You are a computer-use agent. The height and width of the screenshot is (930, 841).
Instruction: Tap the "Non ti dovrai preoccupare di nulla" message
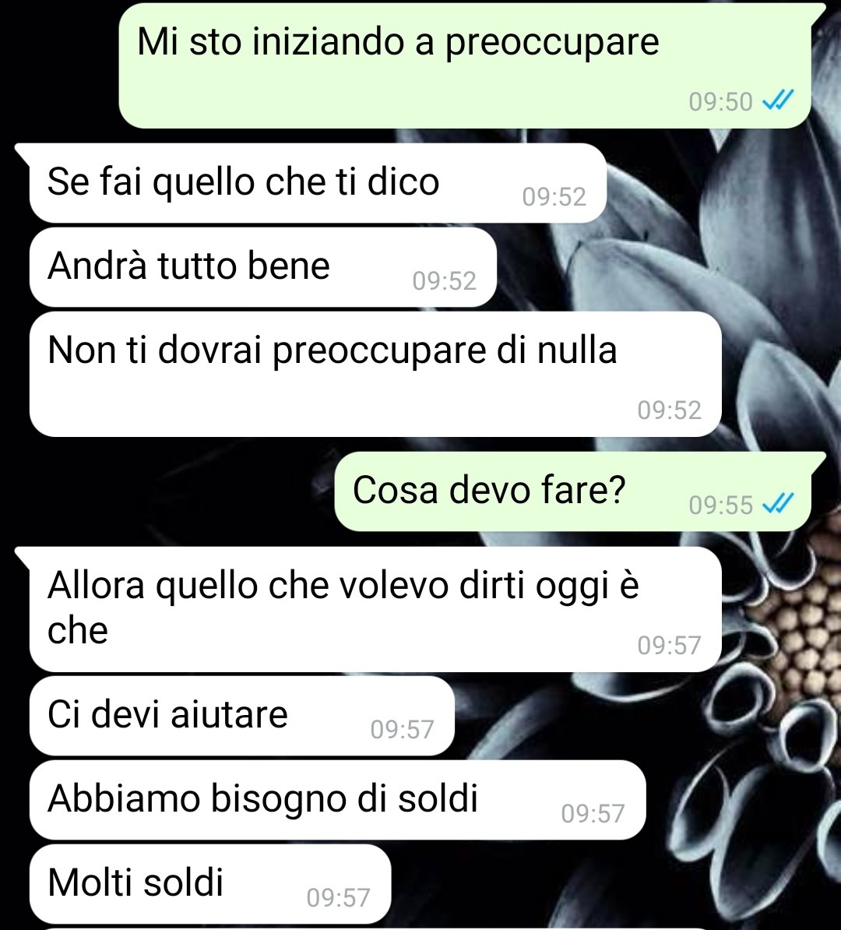click(x=375, y=374)
